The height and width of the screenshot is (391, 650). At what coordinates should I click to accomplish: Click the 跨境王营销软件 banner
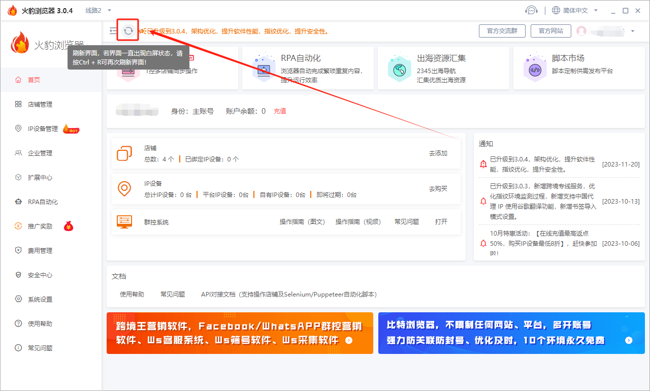tap(240, 333)
